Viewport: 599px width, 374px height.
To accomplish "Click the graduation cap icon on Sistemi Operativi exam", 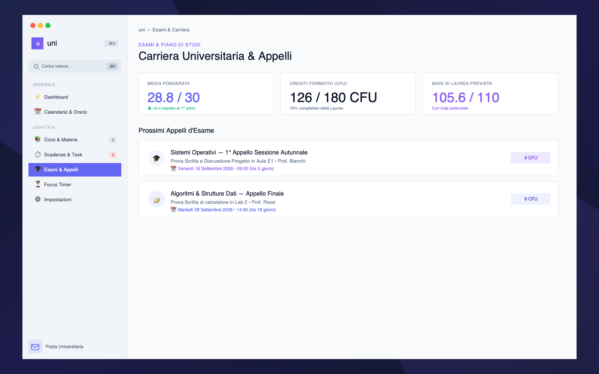I will tap(156, 159).
